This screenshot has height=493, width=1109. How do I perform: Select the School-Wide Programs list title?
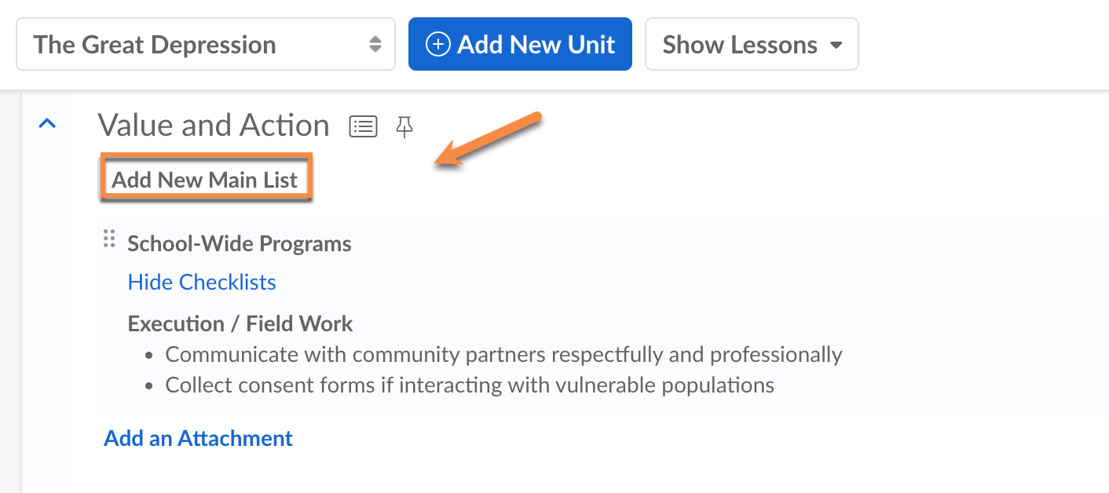[240, 243]
